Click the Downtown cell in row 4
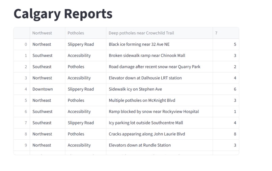The width and height of the screenshot is (272, 171). coord(47,89)
